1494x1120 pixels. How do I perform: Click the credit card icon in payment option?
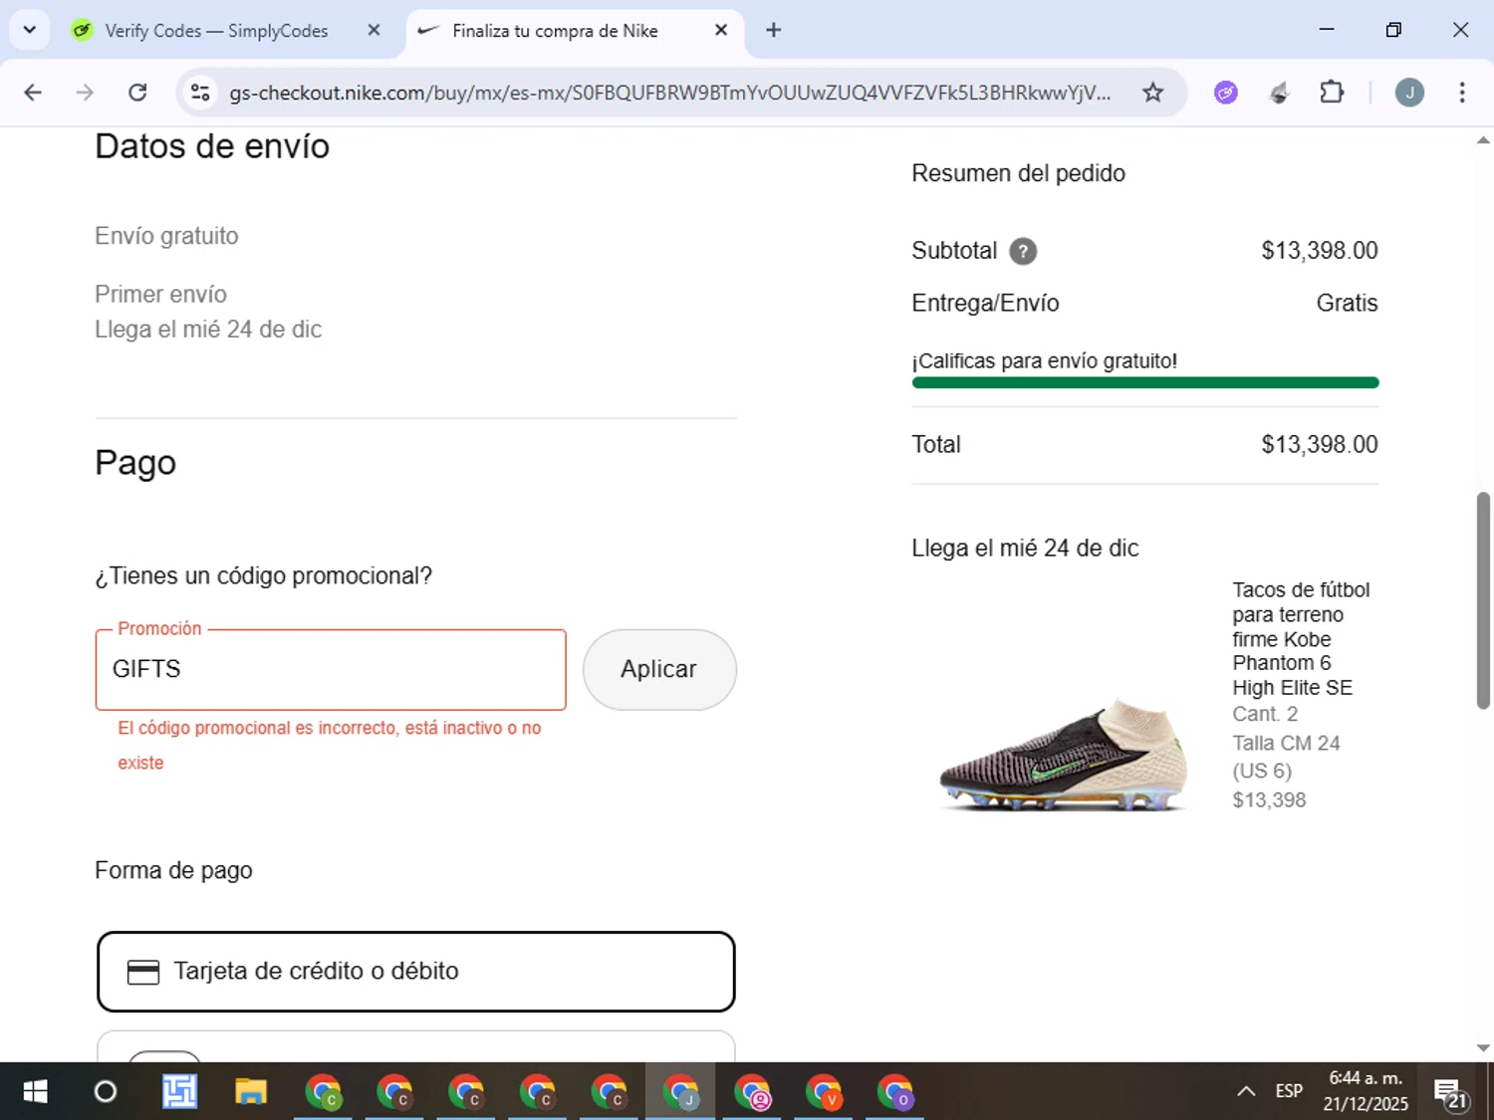click(143, 973)
